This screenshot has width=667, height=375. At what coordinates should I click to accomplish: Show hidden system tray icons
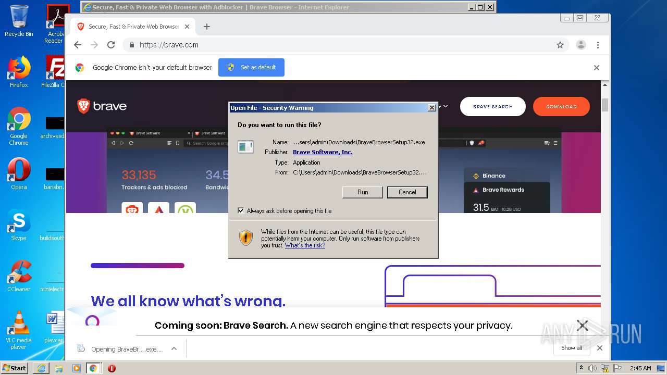click(x=581, y=368)
